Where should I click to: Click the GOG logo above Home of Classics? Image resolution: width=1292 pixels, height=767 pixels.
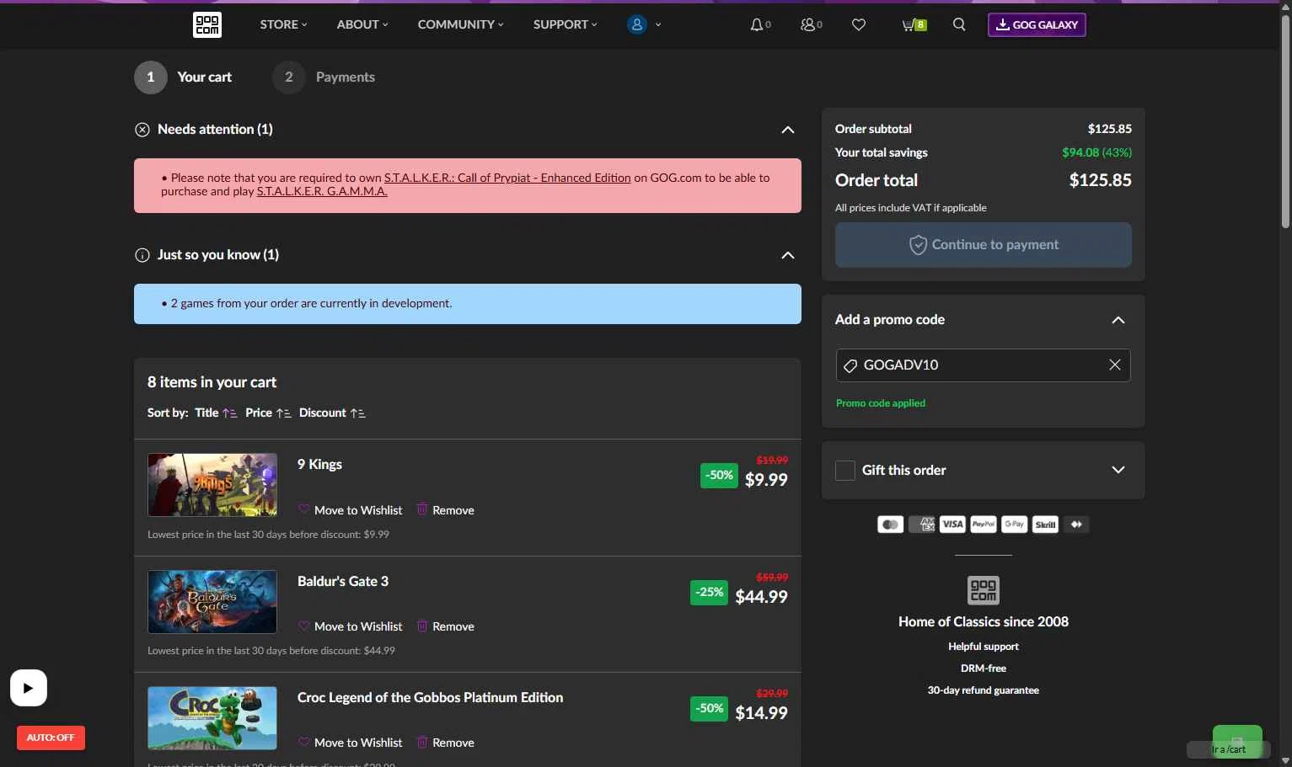click(984, 590)
